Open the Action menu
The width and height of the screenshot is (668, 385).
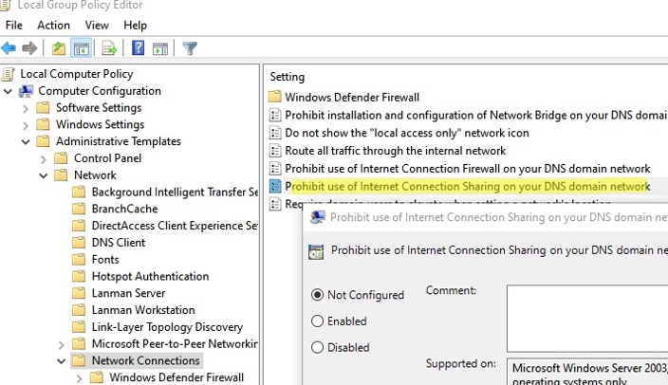tap(53, 25)
